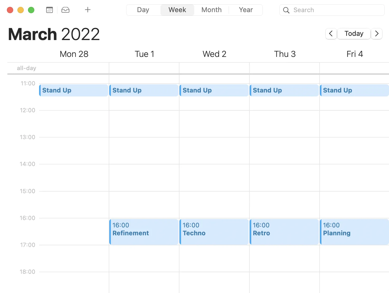Select the Week view tab
This screenshot has height=293, width=389.
click(x=177, y=10)
